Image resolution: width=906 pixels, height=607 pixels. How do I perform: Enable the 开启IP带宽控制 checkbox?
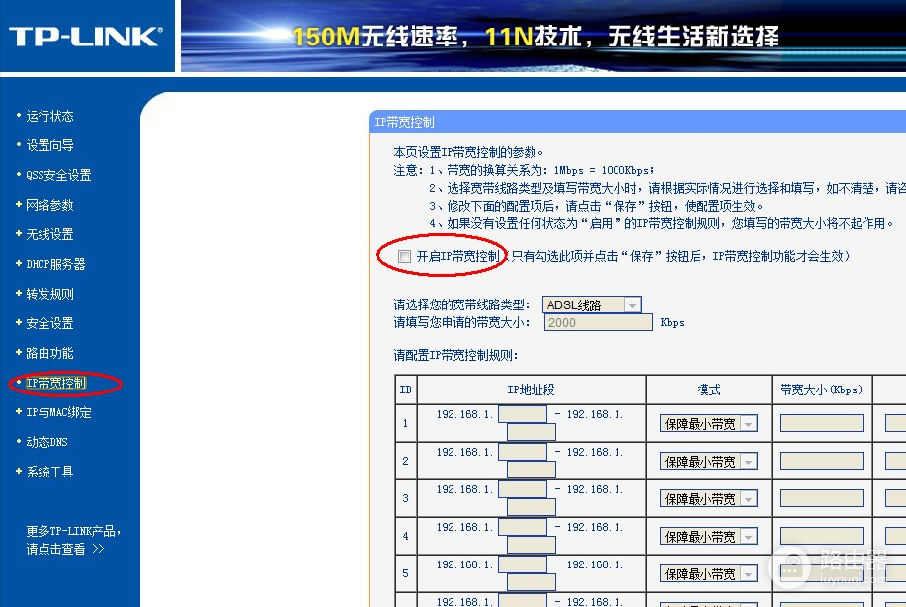click(404, 256)
